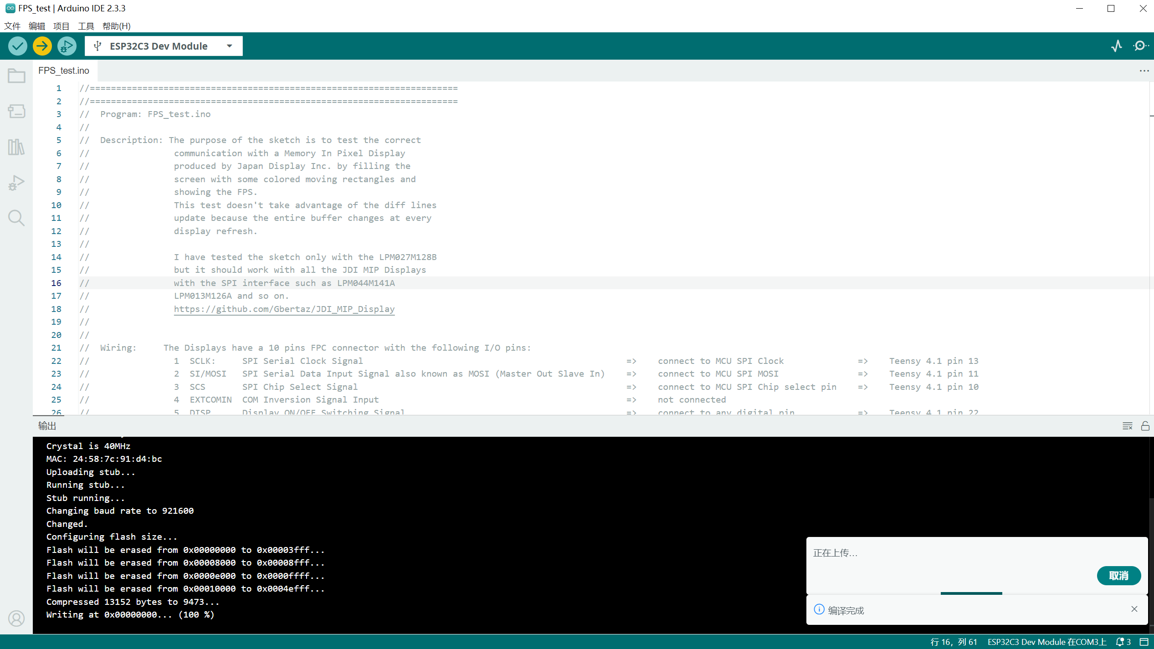Toggle the bottom panel status bar icon
Viewport: 1154px width, 649px height.
point(1144,642)
